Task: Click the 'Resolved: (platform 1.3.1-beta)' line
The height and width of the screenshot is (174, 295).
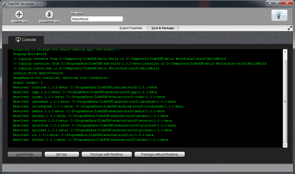Action: click(x=94, y=125)
